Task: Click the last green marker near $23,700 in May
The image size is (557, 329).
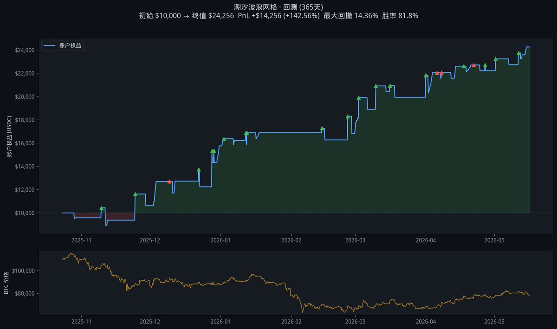Action: [x=518, y=53]
